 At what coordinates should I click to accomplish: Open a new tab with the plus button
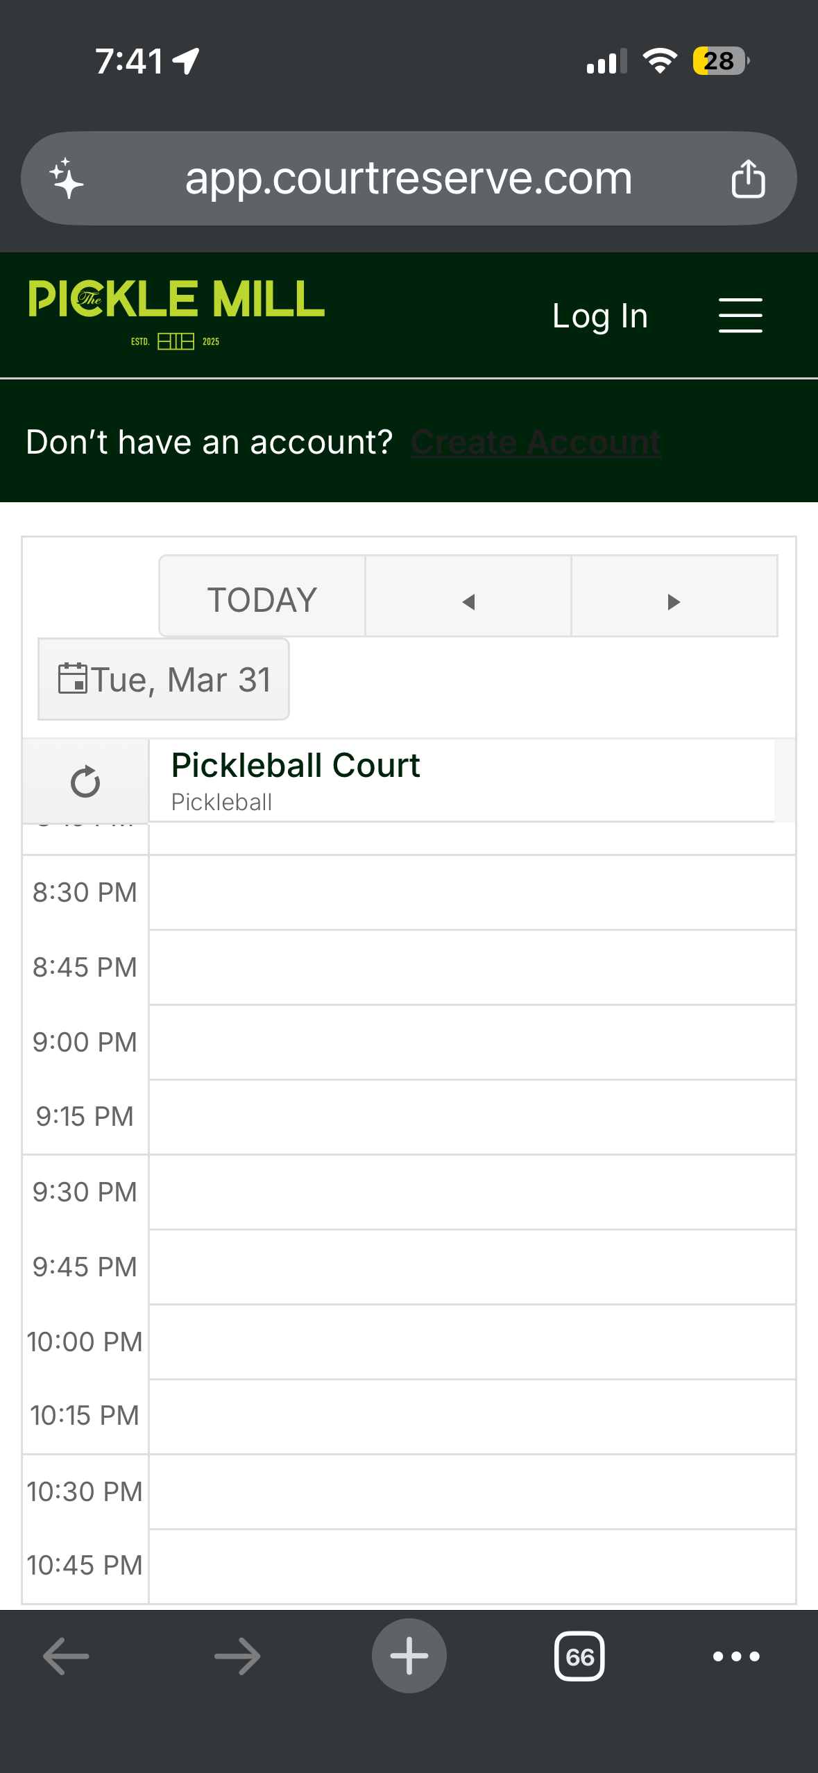pos(409,1656)
